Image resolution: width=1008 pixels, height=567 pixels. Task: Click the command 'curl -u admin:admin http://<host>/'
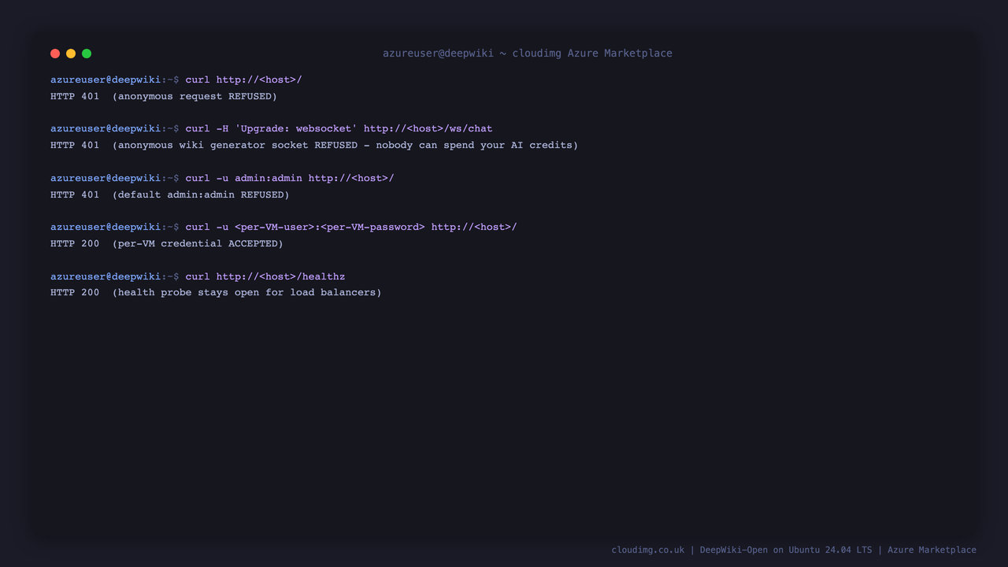(290, 178)
